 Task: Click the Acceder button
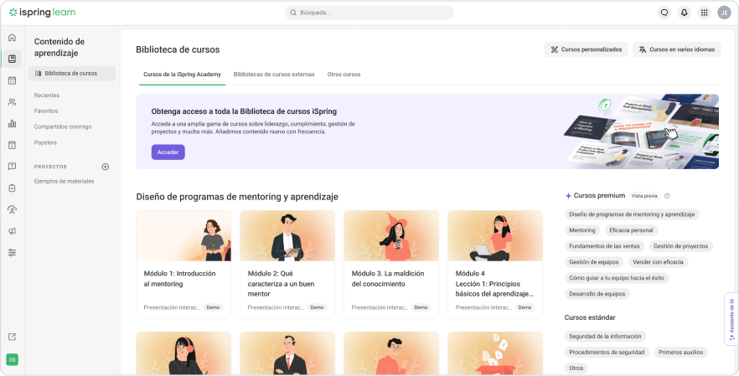pos(168,152)
